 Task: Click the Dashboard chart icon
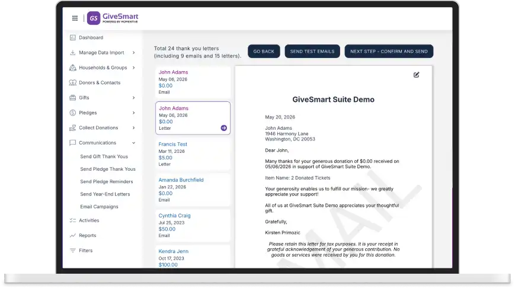coord(72,37)
